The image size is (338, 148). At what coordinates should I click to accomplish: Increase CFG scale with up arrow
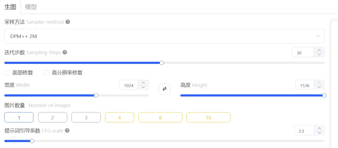pyautogui.click(x=319, y=128)
